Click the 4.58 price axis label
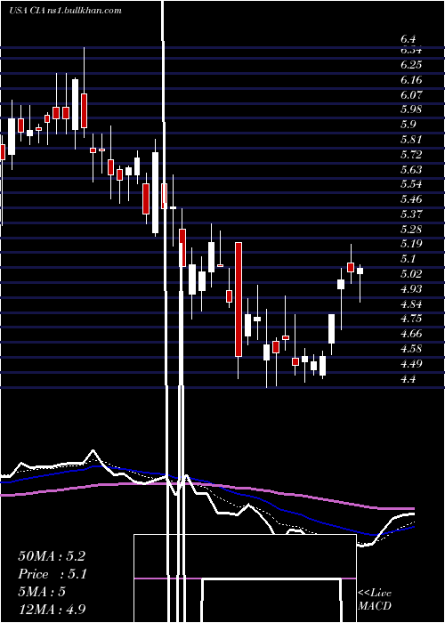The image size is (445, 623). click(x=411, y=349)
